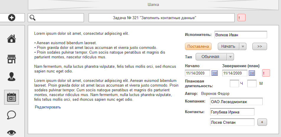This screenshot has height=137, width=281.
Task: Click the eye icon in sidebar
Action: (12, 132)
